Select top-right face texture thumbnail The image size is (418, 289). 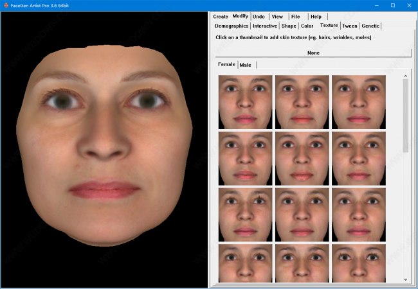(358, 101)
